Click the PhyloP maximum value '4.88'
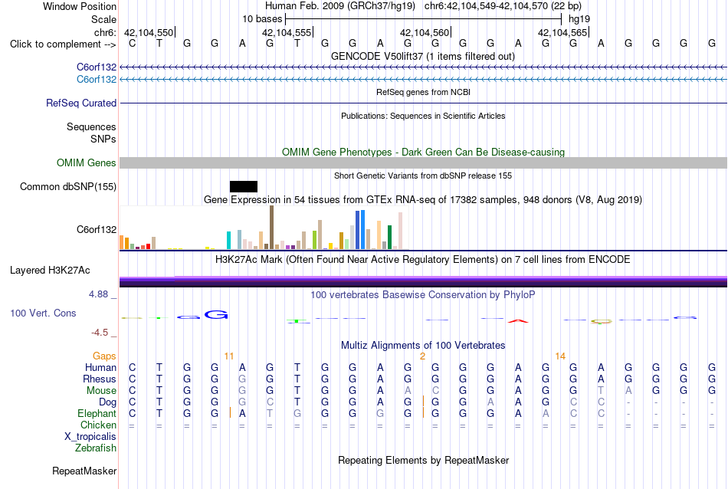 98,294
